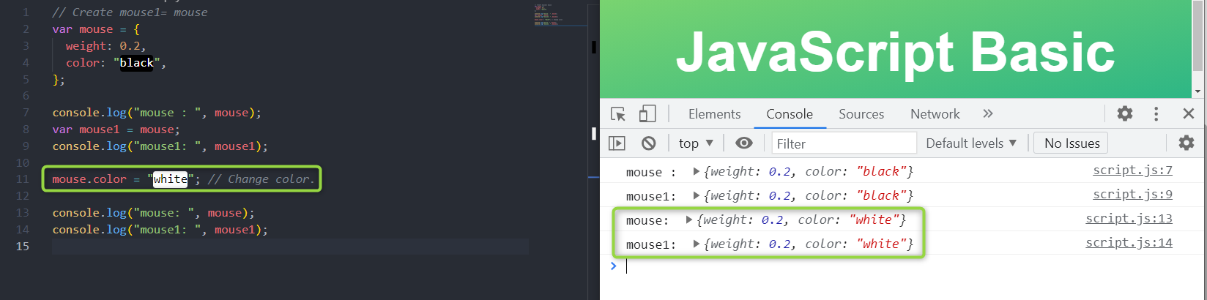The image size is (1207, 300).
Task: Expand the mouse1 black object entry
Action: 697,195
